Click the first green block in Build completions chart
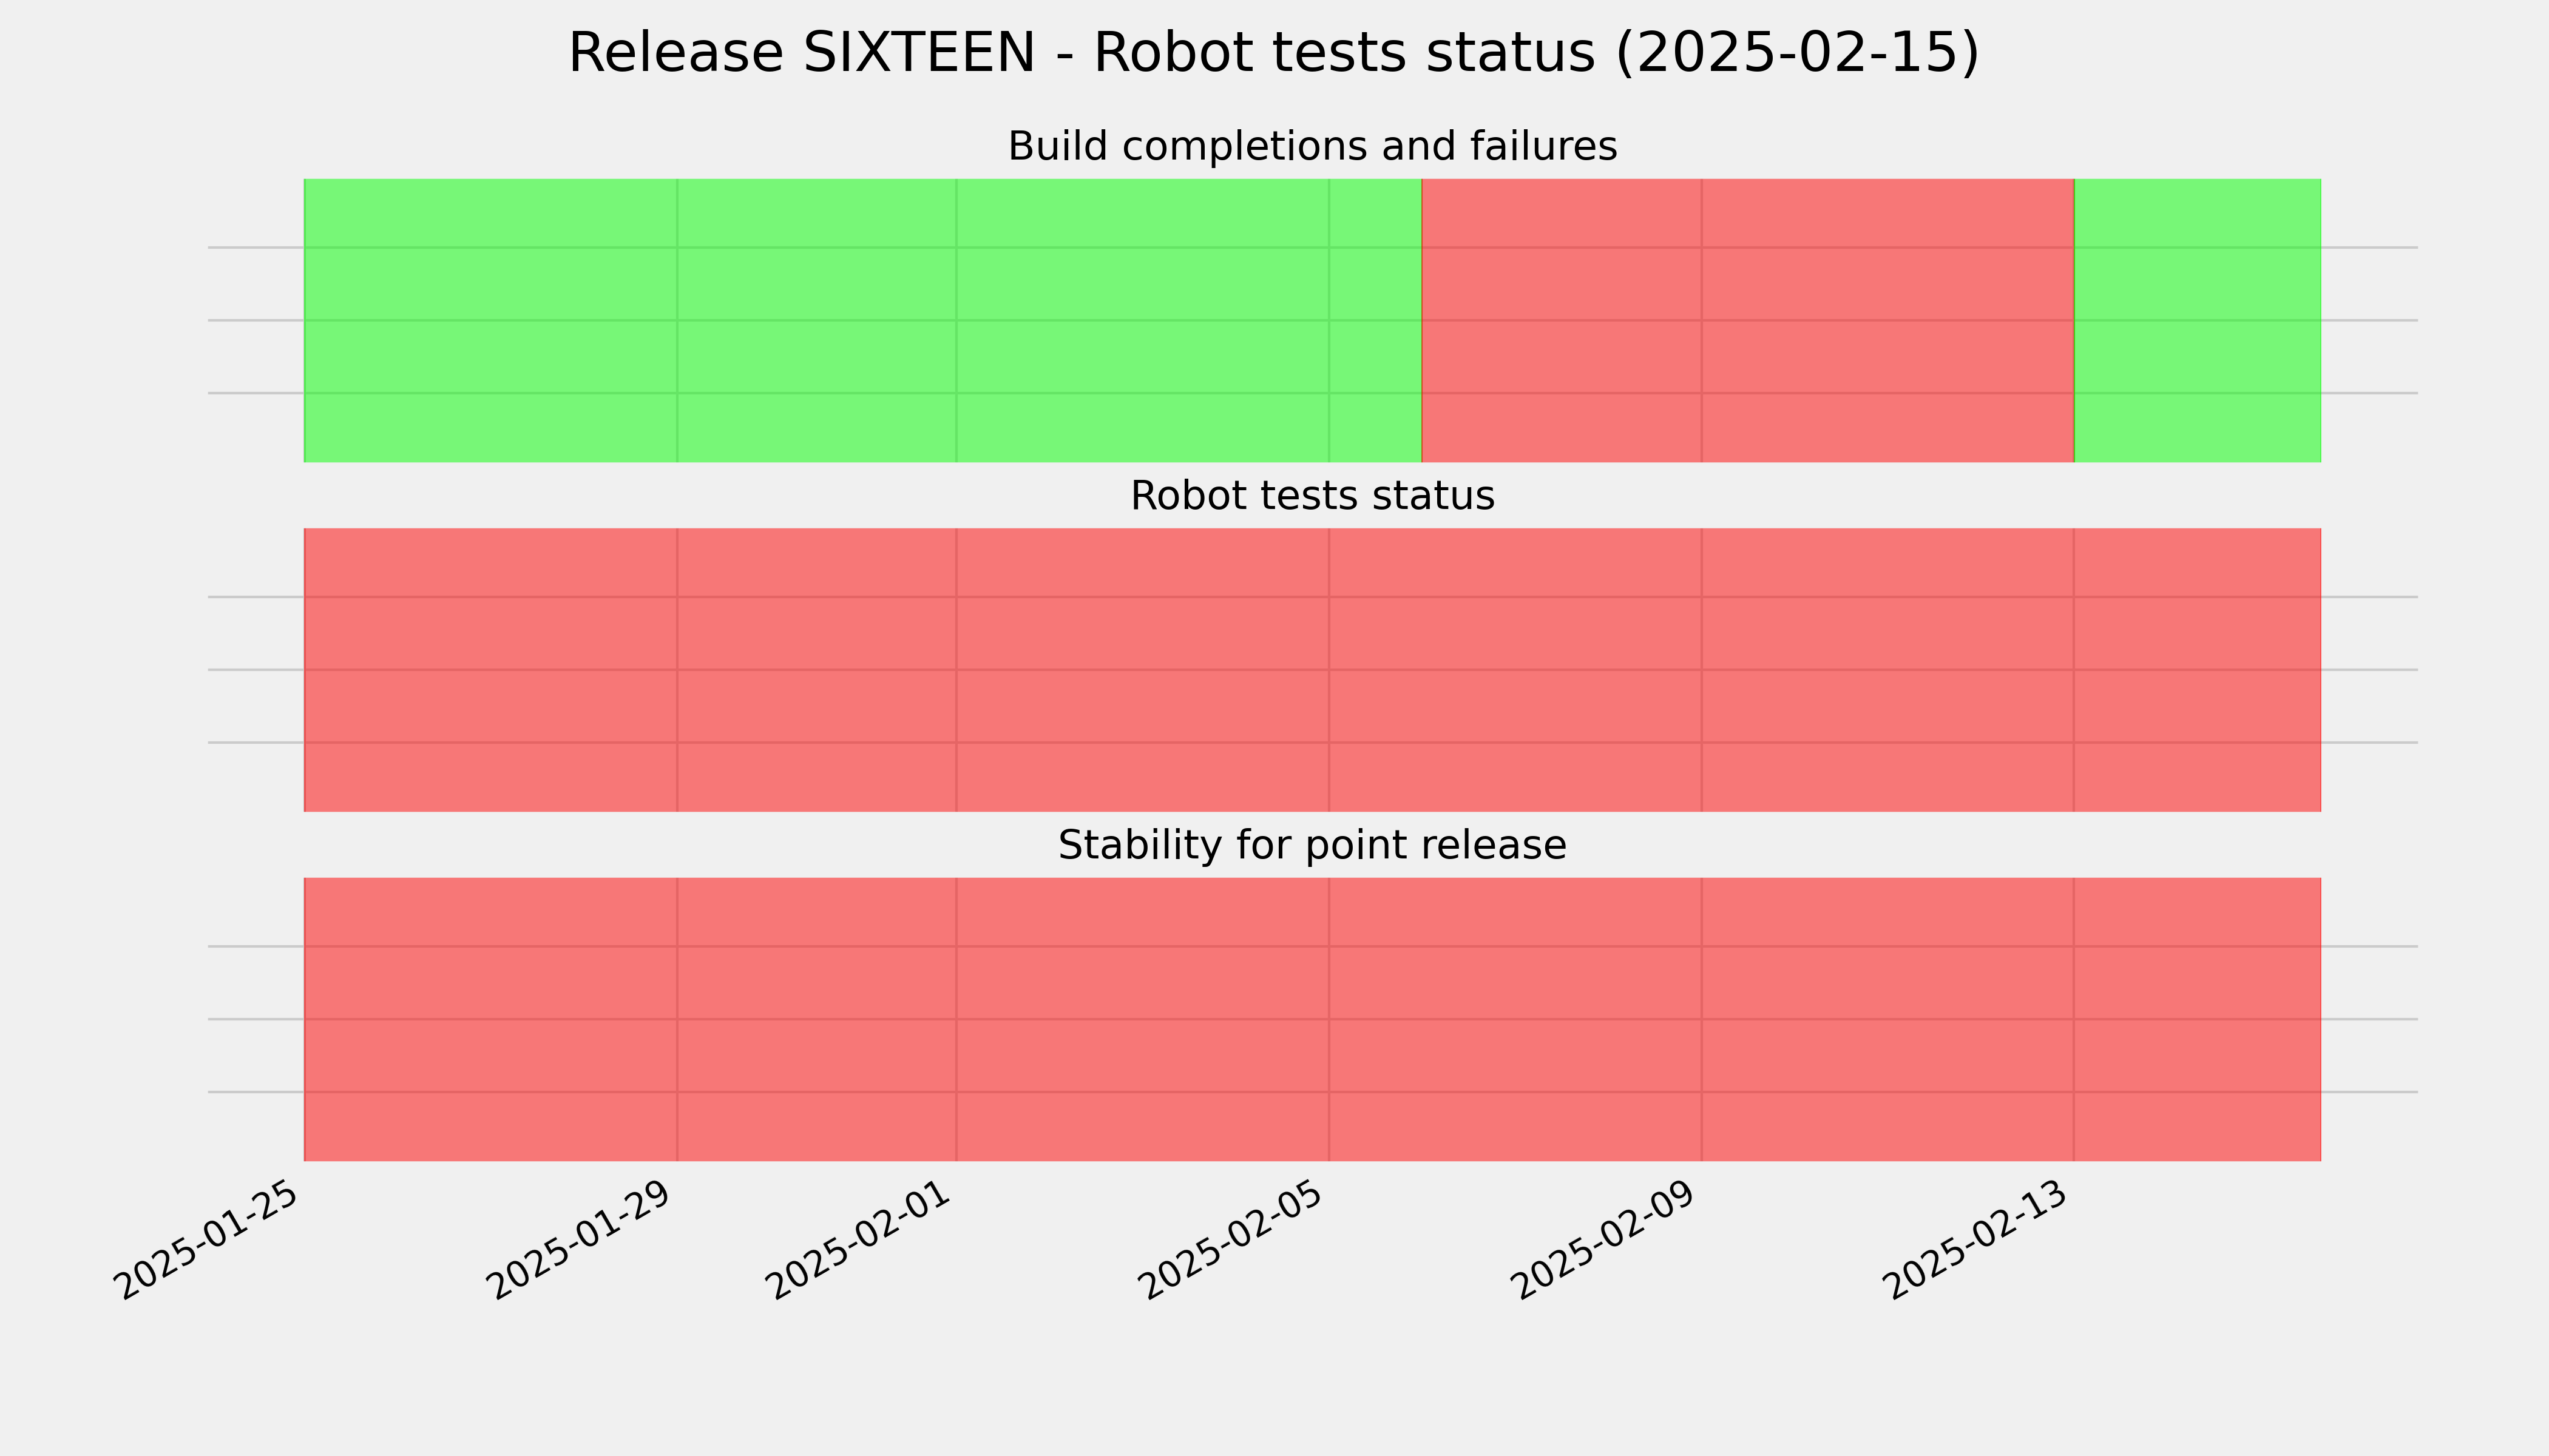The width and height of the screenshot is (2549, 1456). (x=862, y=320)
